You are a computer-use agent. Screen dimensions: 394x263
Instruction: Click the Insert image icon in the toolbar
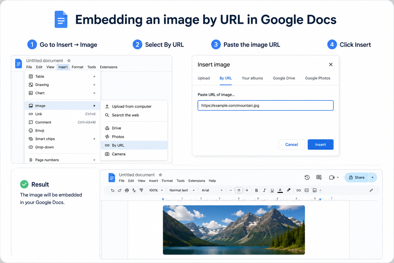[314, 190]
